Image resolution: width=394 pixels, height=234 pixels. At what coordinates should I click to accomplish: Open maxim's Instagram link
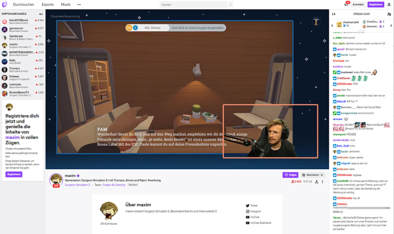[253, 211]
